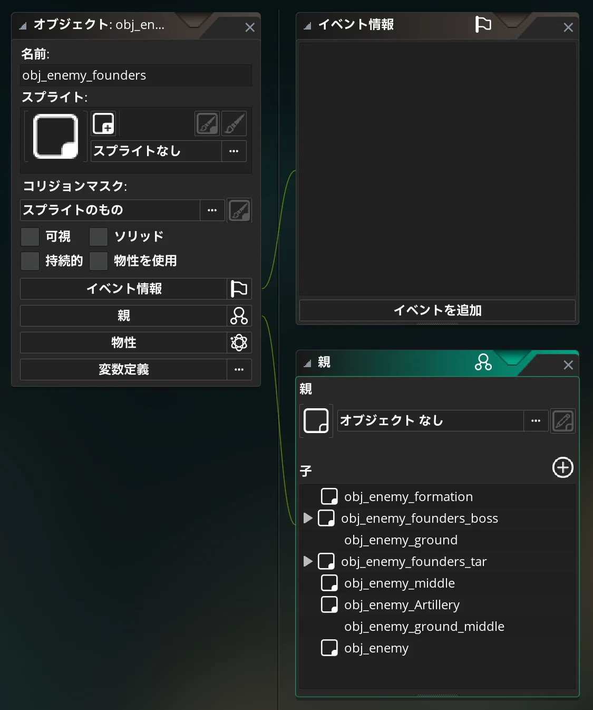Image resolution: width=593 pixels, height=710 pixels.
Task: Open the parent object ellipsis selector
Action: coord(536,421)
